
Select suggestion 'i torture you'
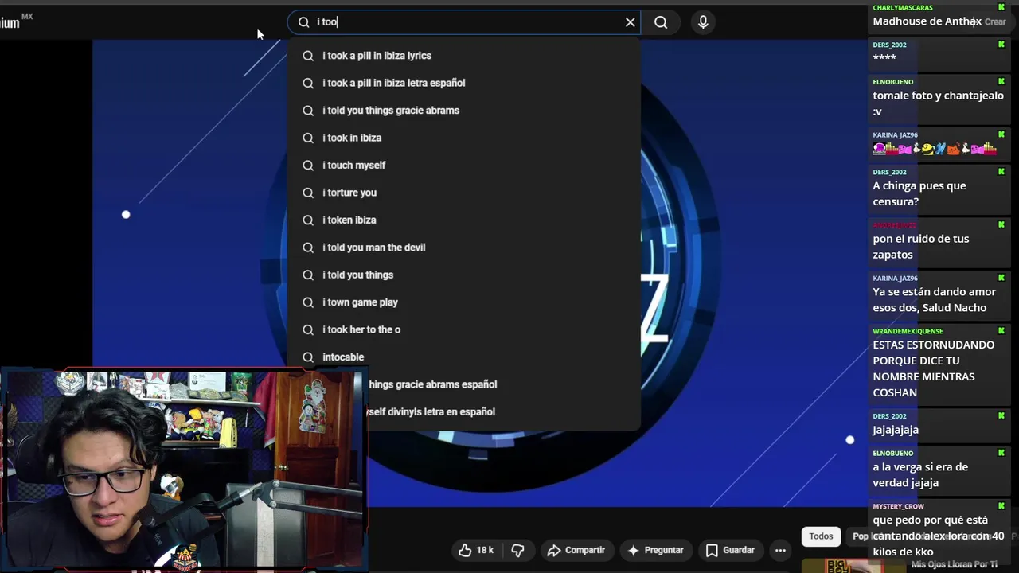[464, 193]
